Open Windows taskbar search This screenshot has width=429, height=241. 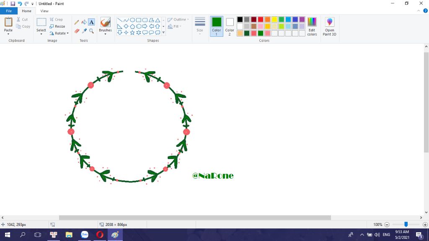click(x=23, y=235)
